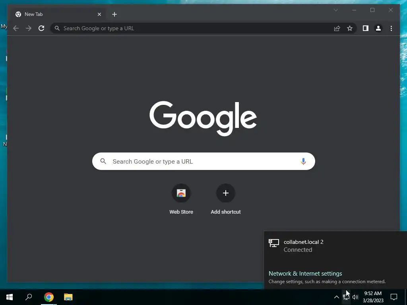Open Network & Internet settings link

tap(305, 273)
